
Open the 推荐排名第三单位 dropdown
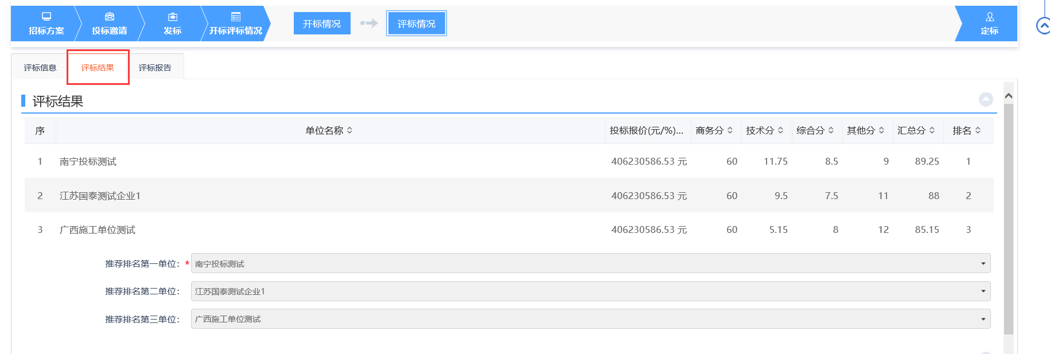coord(590,318)
